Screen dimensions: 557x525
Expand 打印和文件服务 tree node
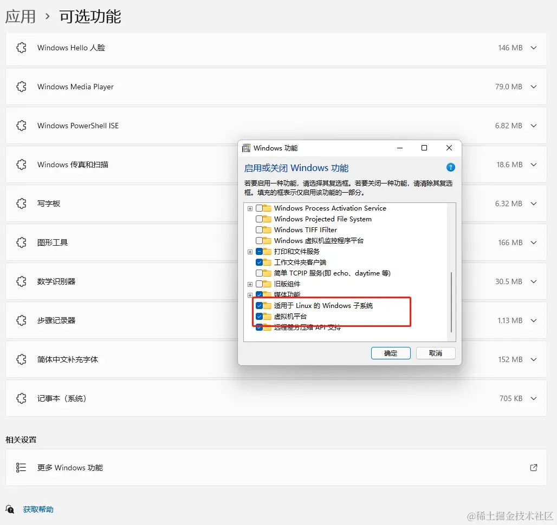250,252
